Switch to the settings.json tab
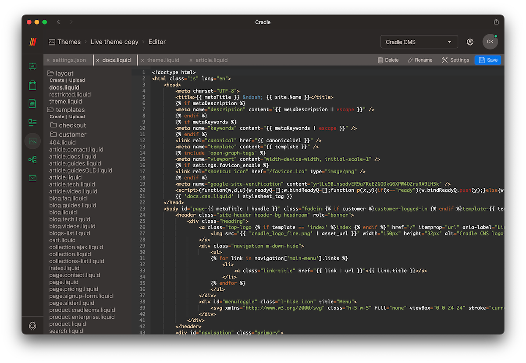526x363 pixels. pos(69,60)
